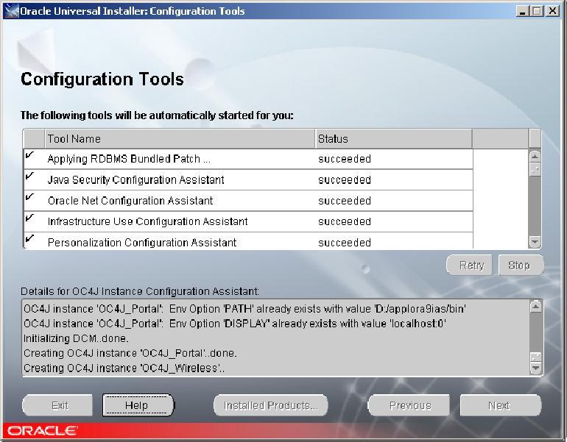Stop the running configuration tool
Viewport: 567px width, 442px height.
pyautogui.click(x=521, y=265)
